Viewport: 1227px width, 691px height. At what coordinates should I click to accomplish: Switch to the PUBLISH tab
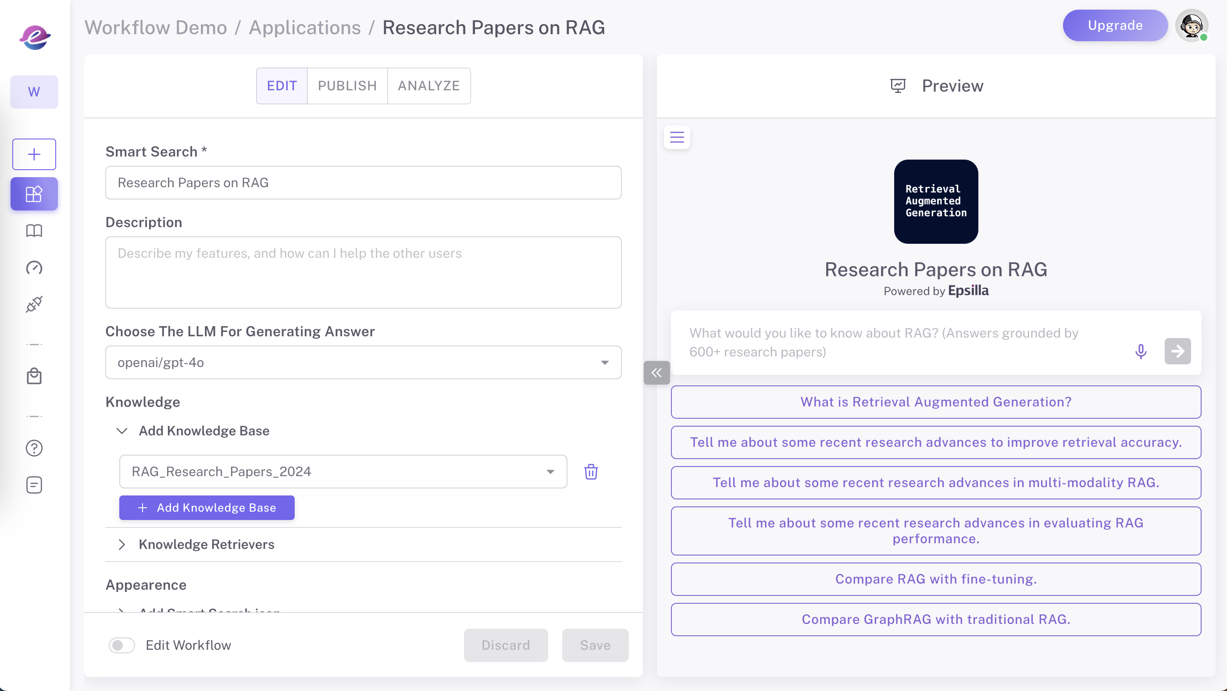pyautogui.click(x=347, y=86)
